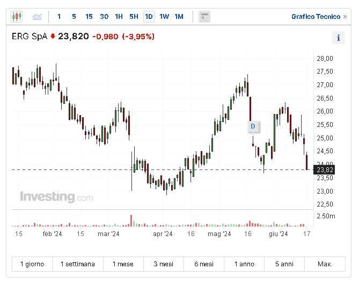
Task: Click the 2.50m volume axis label
Action: pyautogui.click(x=326, y=216)
